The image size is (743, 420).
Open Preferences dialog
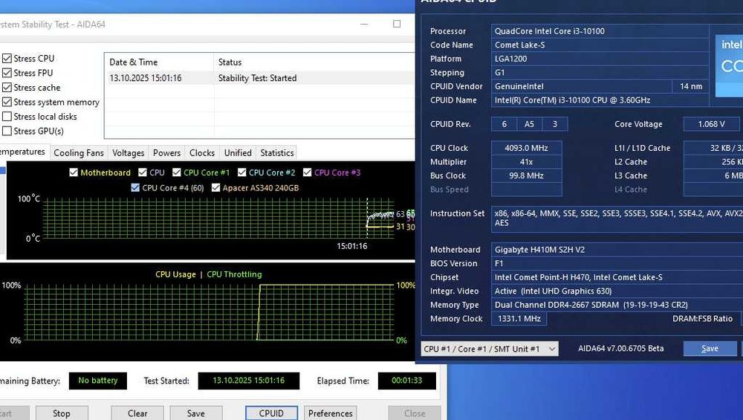click(331, 413)
